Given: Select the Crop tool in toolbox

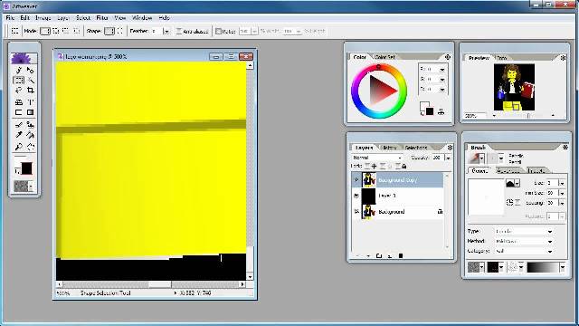Looking at the screenshot, I should [x=31, y=91].
